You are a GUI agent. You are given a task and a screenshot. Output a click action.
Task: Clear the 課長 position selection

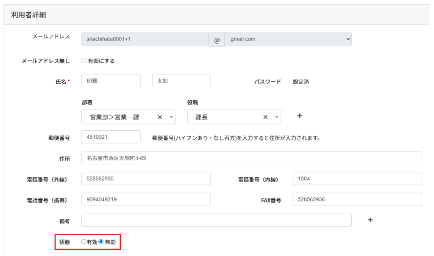click(265, 118)
